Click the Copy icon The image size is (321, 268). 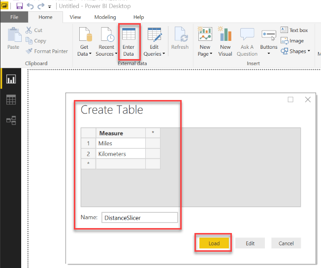coord(29,40)
